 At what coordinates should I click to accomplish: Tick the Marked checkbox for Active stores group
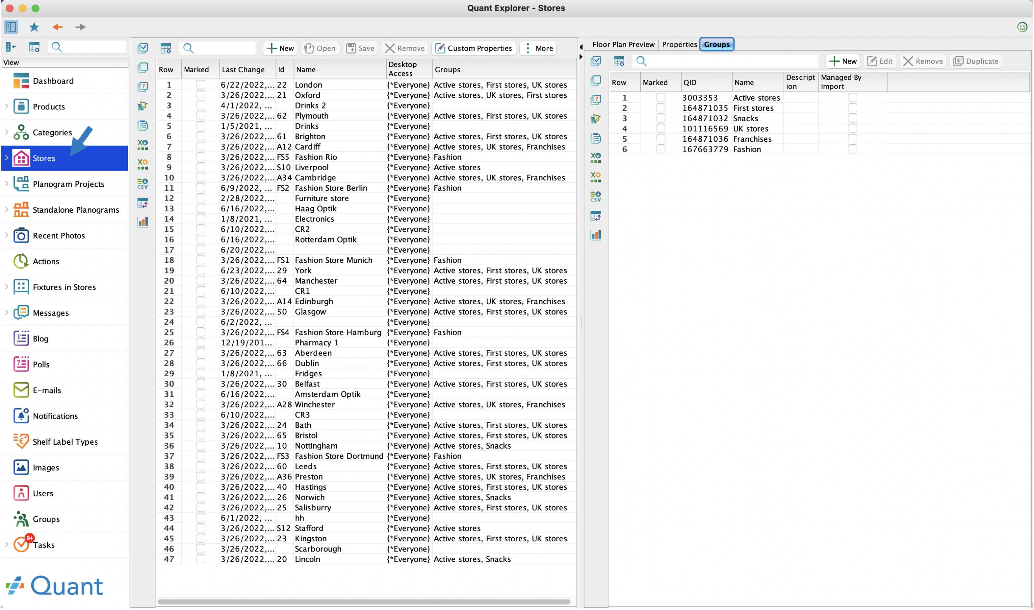coord(660,97)
